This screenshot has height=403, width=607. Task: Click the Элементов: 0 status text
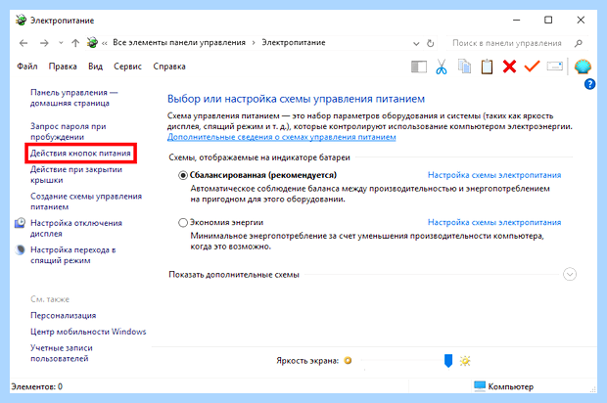(x=37, y=386)
